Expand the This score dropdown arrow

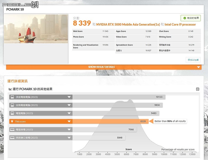pyautogui.click(x=69, y=121)
